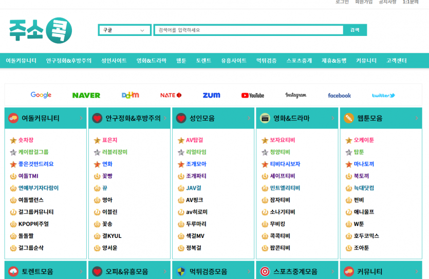Open the 연예부기자다람이 link
The width and height of the screenshot is (429, 279).
pos(39,188)
